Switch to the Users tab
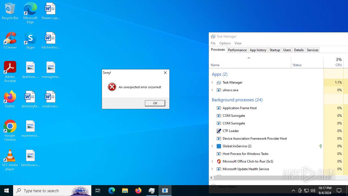The height and width of the screenshot is (196, 348). 287,50
